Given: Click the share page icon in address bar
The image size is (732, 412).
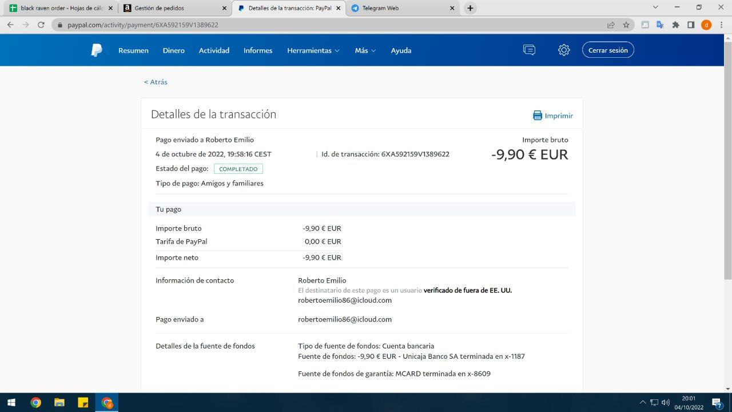Looking at the screenshot, I should [x=611, y=25].
